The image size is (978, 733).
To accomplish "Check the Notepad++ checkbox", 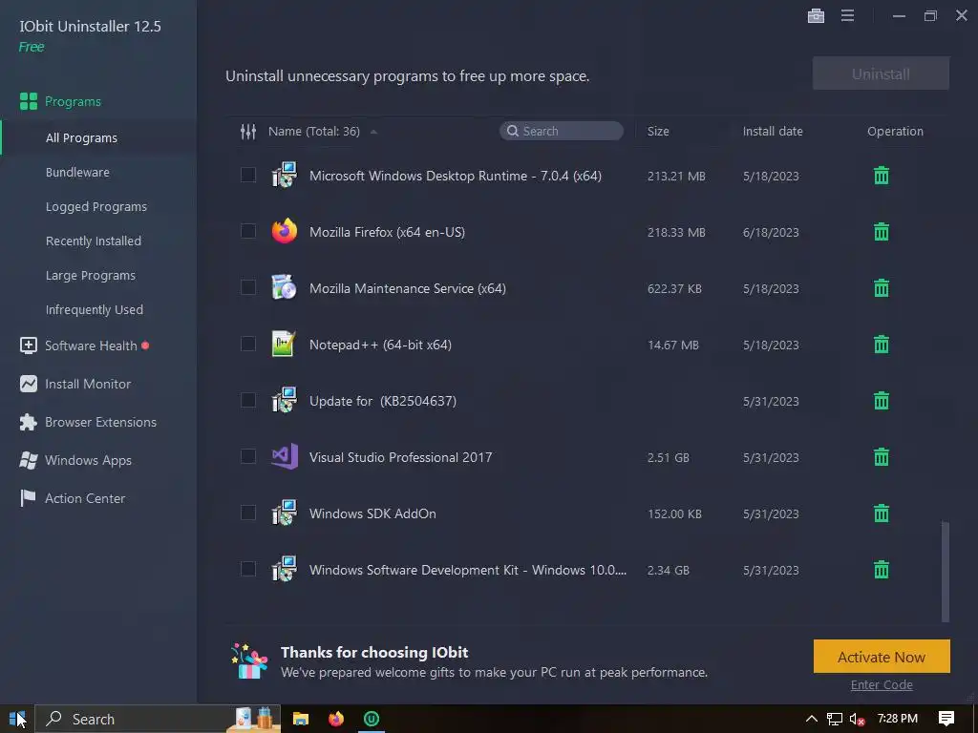I will [x=248, y=344].
